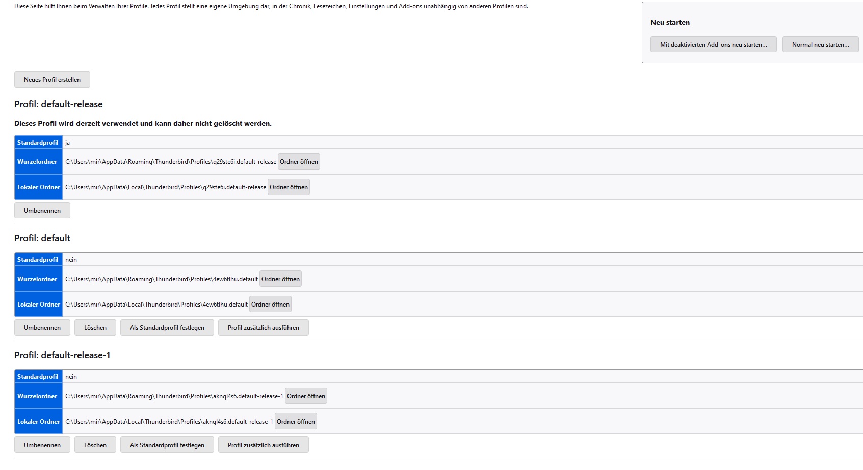Delete the default profile
The height and width of the screenshot is (470, 863).
pyautogui.click(x=95, y=327)
